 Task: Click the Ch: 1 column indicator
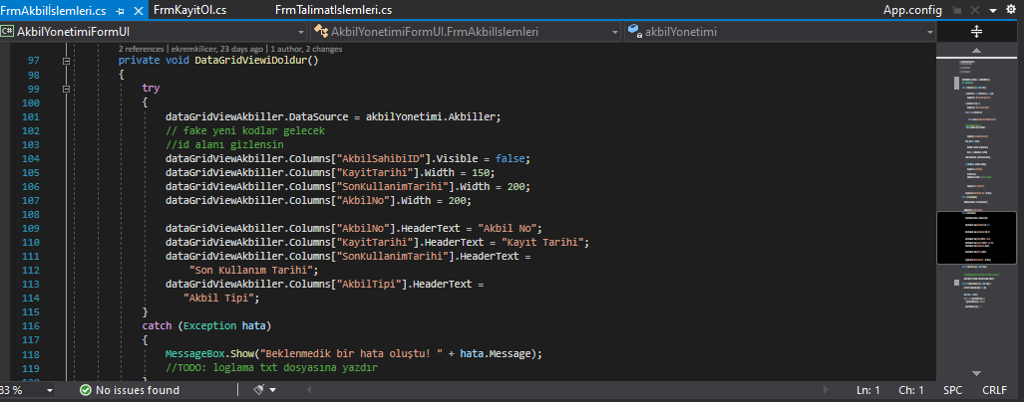coord(910,390)
